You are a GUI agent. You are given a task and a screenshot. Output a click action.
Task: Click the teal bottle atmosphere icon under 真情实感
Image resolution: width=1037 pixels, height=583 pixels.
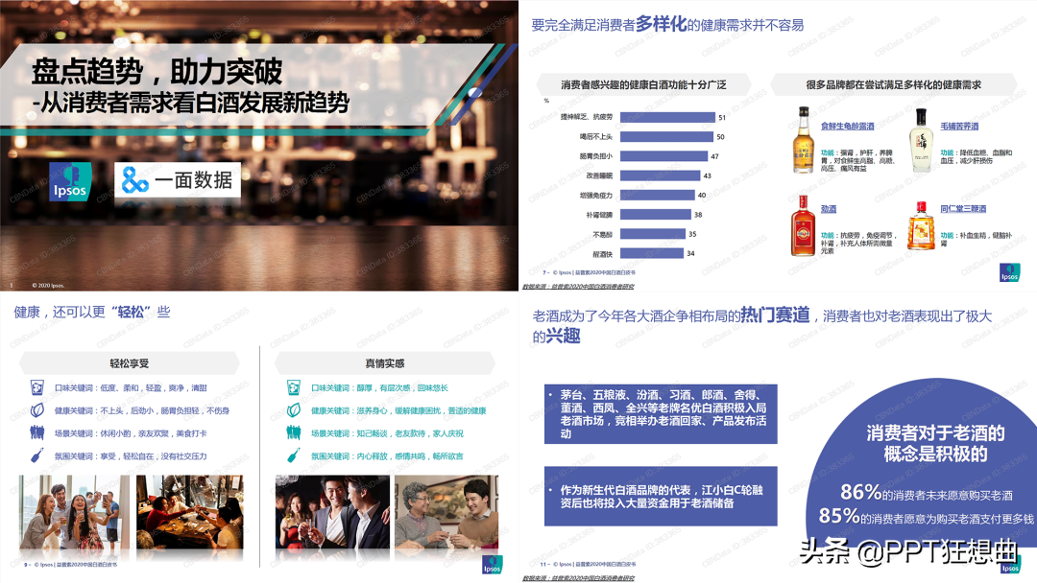[x=294, y=455]
